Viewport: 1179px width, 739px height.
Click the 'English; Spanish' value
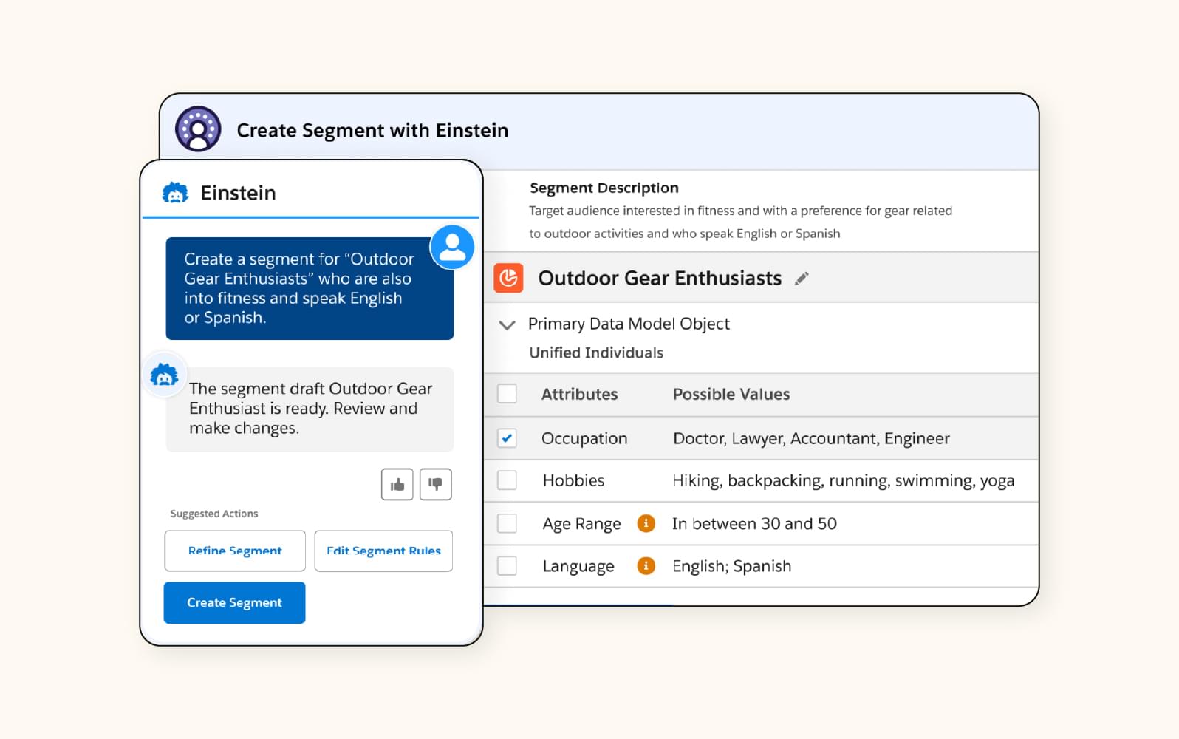[x=731, y=567]
